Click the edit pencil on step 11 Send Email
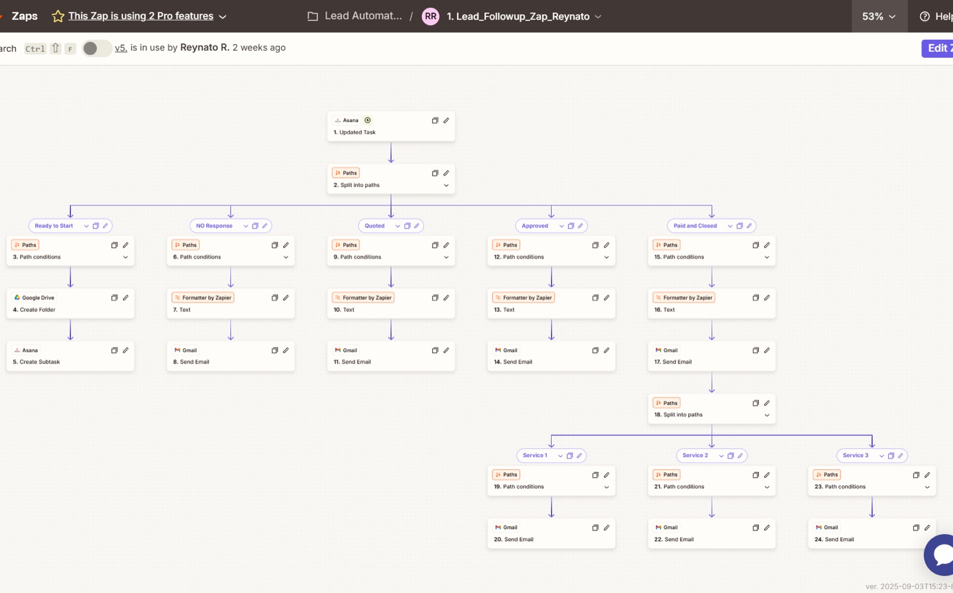Viewport: 953px width, 593px height. [x=446, y=350]
